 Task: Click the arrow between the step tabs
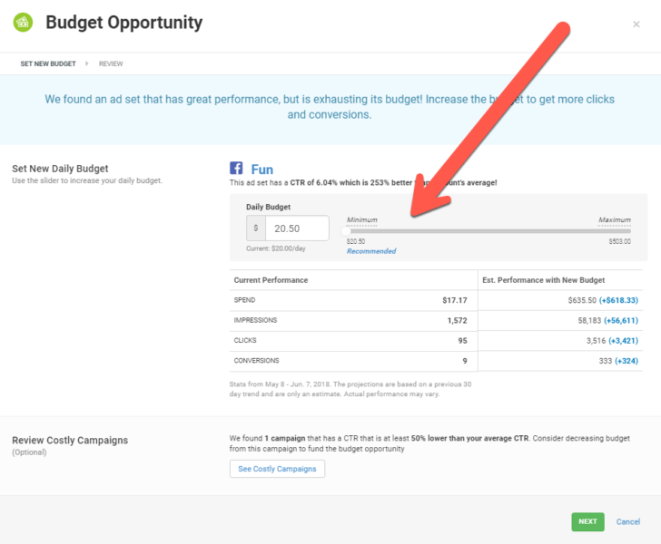87,64
